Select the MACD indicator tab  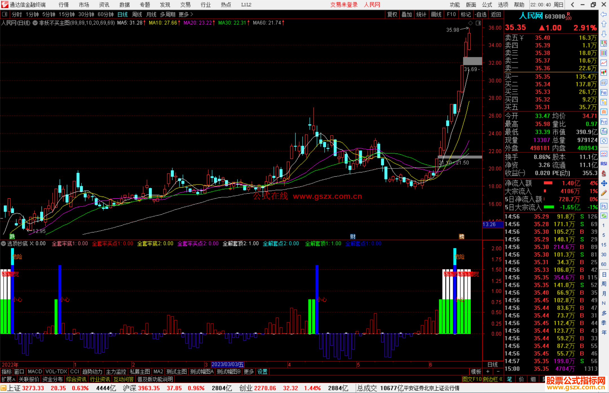pos(35,372)
